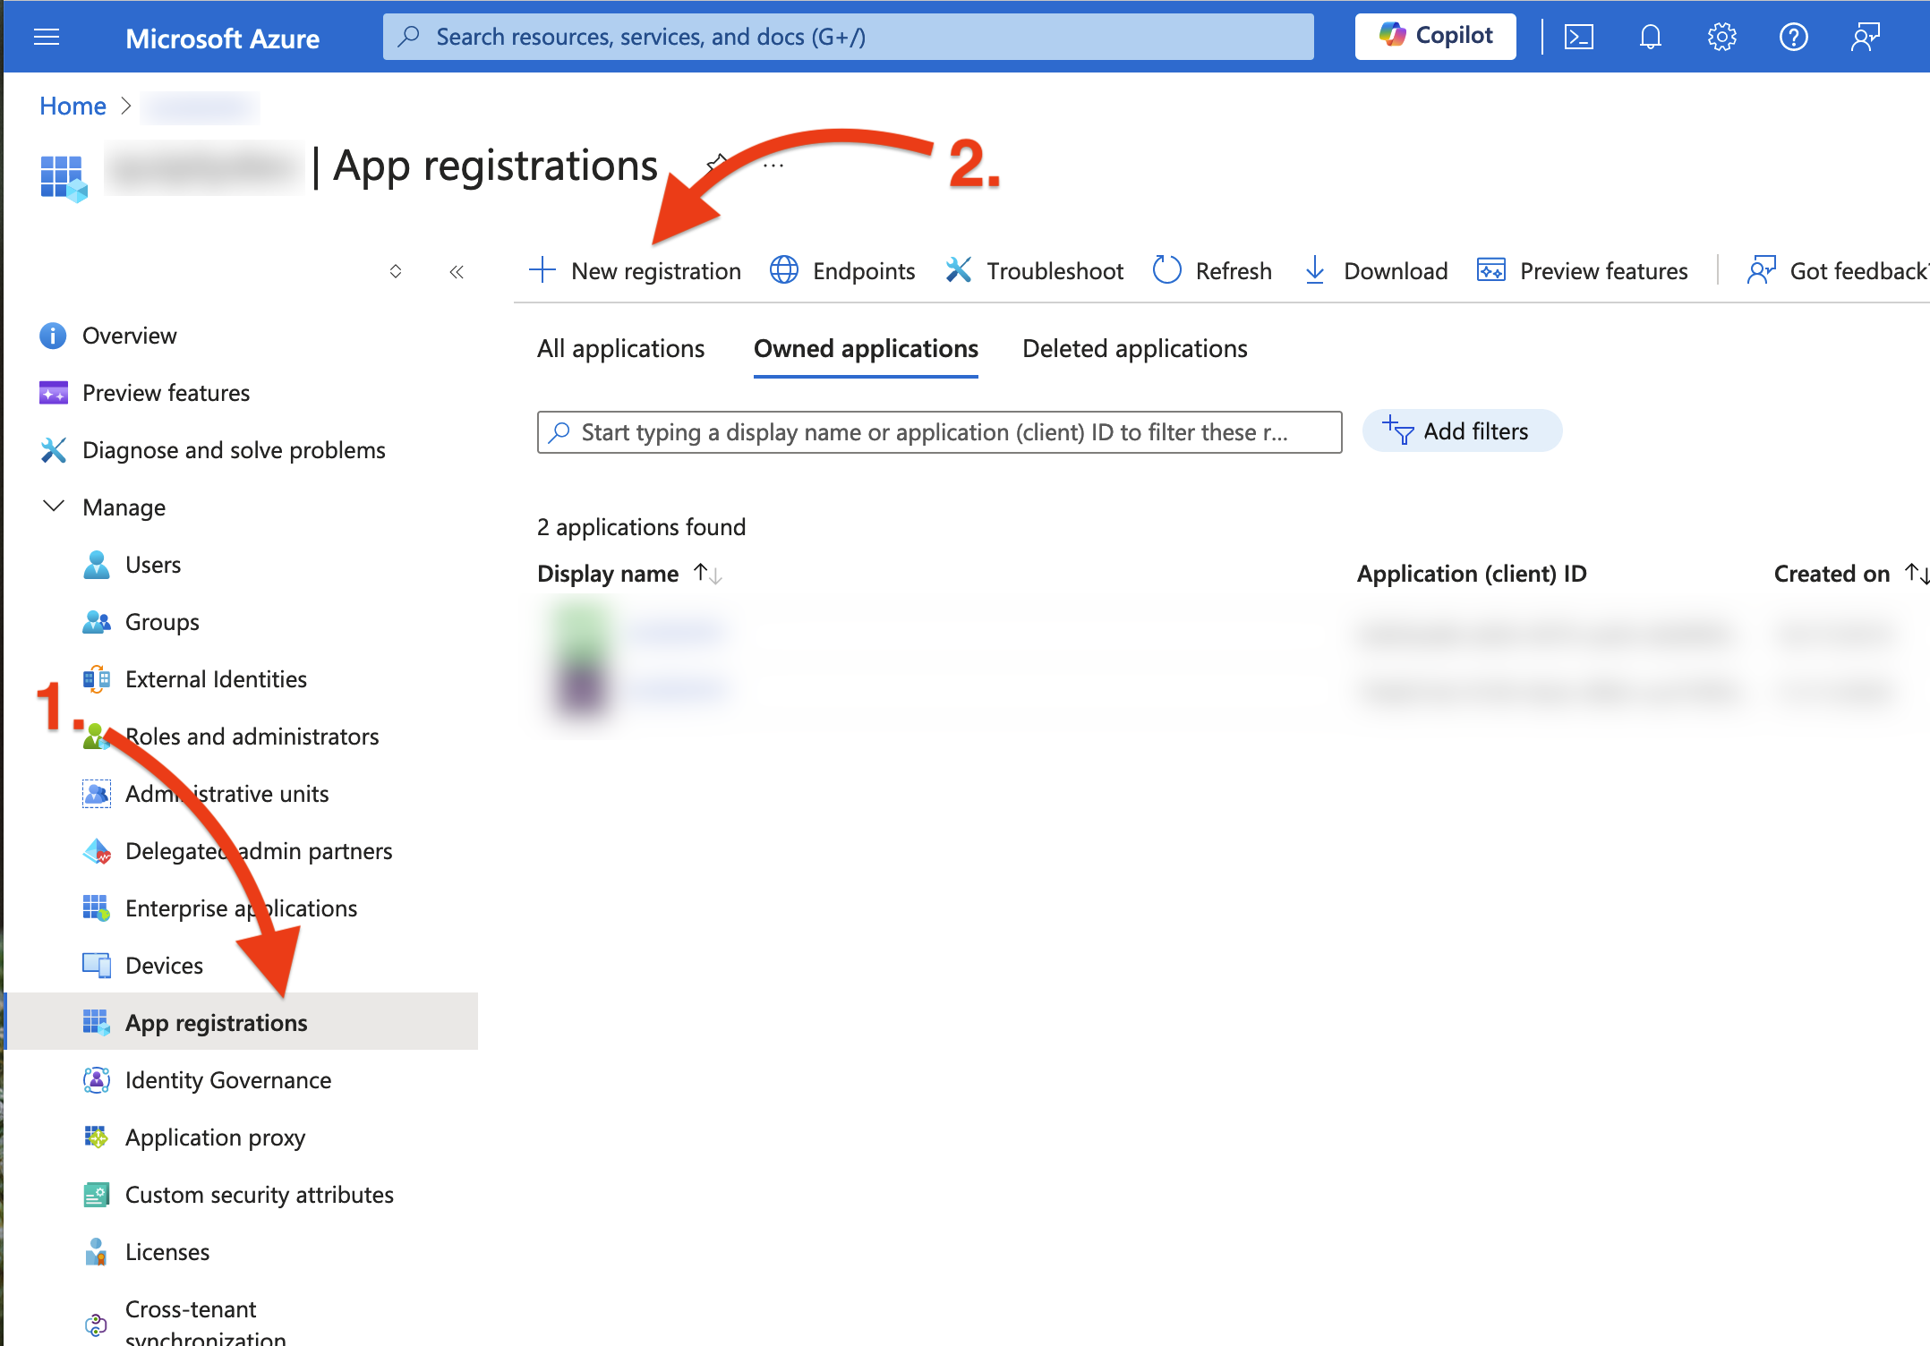Focus the display name filter field
The width and height of the screenshot is (1930, 1346).
click(939, 432)
